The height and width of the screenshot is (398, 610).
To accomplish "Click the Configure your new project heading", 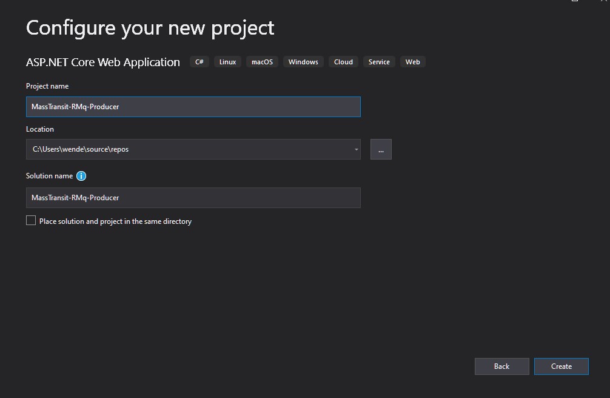I will pos(150,29).
